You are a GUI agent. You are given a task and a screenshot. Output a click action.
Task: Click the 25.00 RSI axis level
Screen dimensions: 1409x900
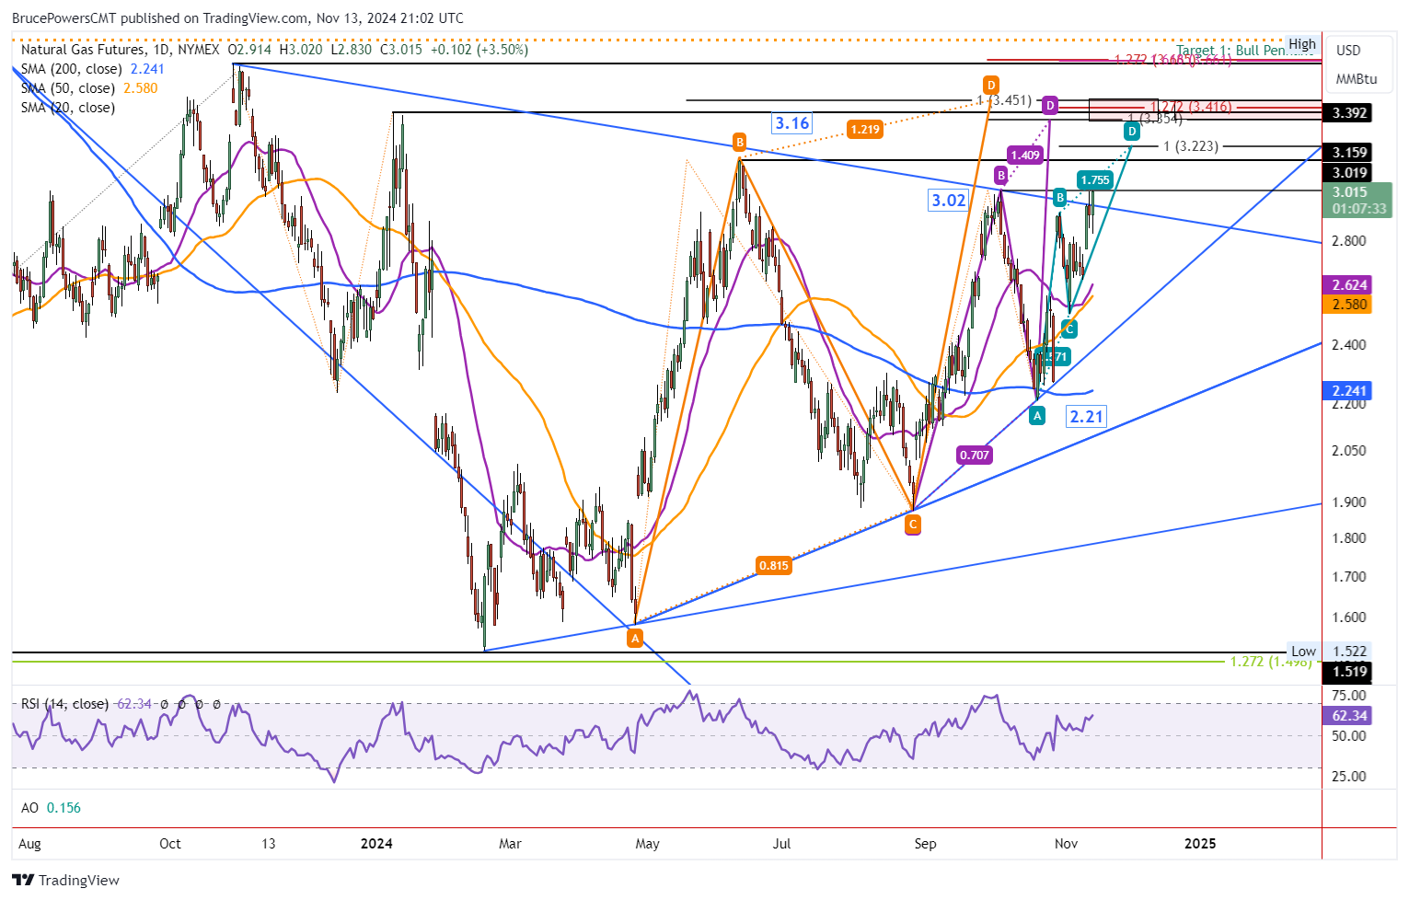1348,777
